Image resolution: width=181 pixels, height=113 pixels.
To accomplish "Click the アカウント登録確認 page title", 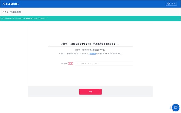I will pyautogui.click(x=12, y=12).
